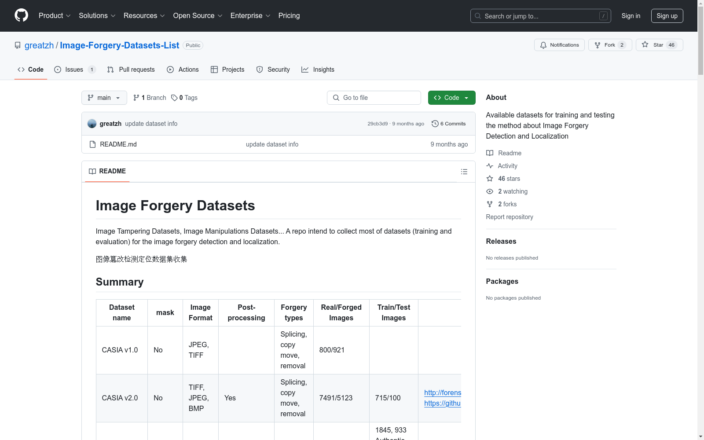The width and height of the screenshot is (704, 440).
Task: Open the GitHub home logo
Action: click(x=21, y=15)
